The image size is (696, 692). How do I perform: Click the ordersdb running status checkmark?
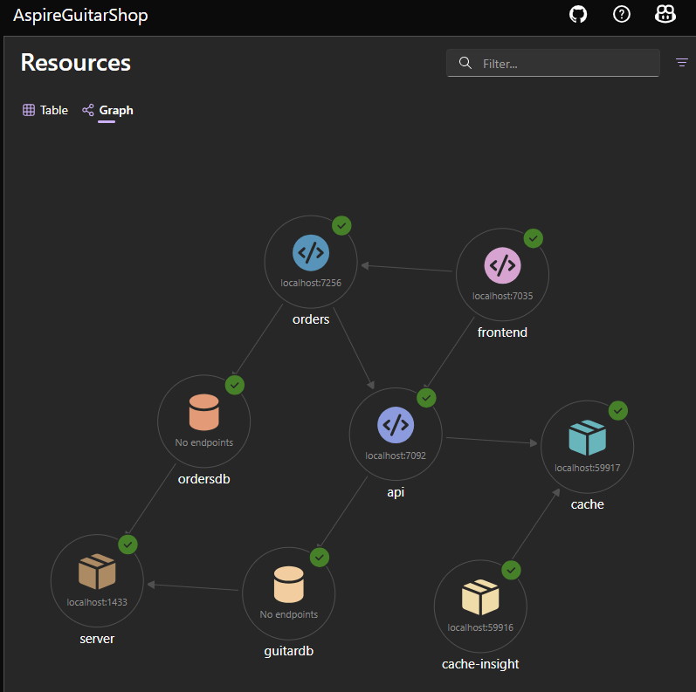click(235, 385)
